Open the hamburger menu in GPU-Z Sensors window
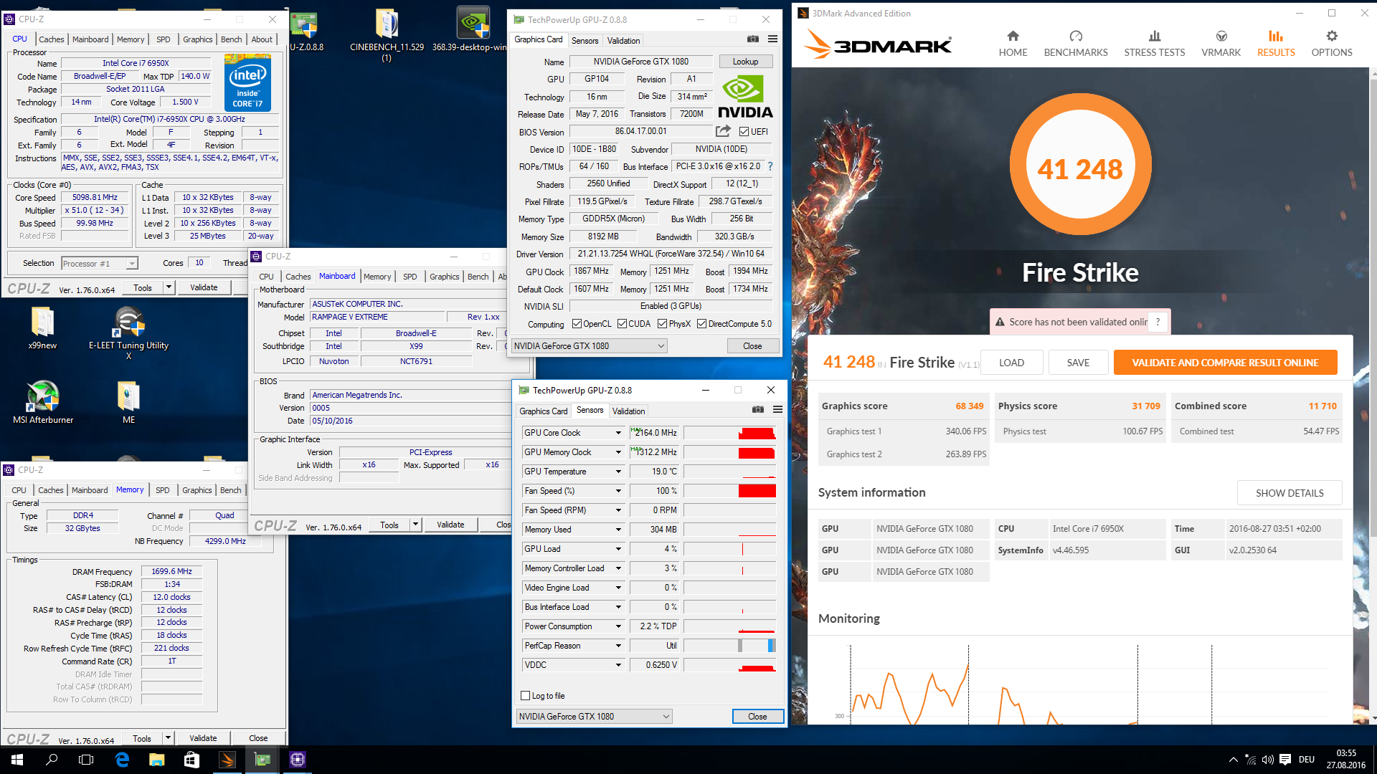The height and width of the screenshot is (774, 1377). tap(777, 410)
